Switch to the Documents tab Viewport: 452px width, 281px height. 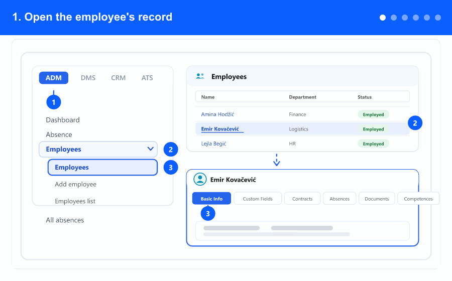click(x=377, y=198)
